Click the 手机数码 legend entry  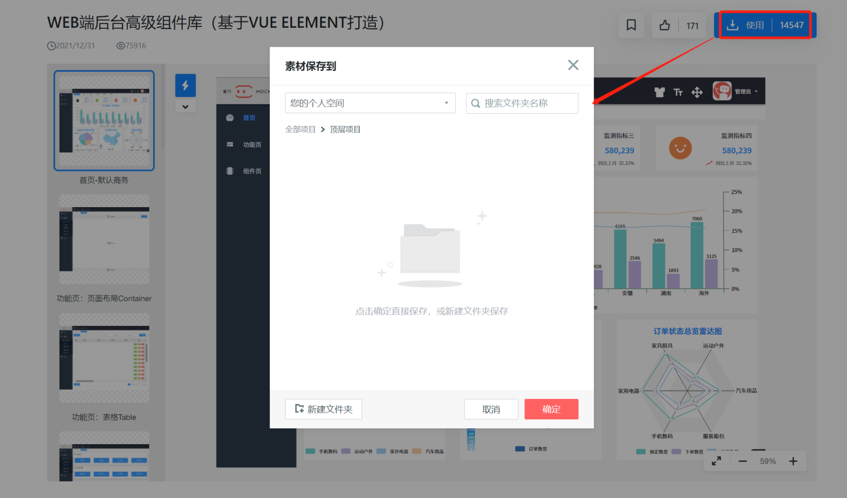pyautogui.click(x=322, y=451)
